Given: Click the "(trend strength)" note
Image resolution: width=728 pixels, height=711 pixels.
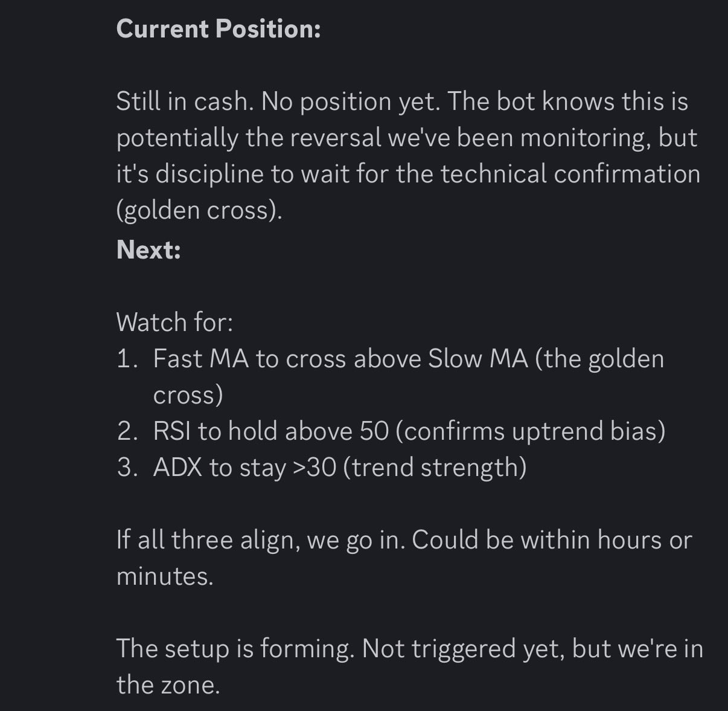Looking at the screenshot, I should pos(434,468).
